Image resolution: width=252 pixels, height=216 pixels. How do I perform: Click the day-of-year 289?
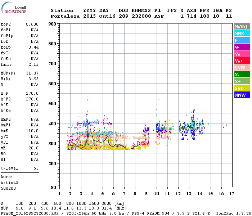pos(123,16)
